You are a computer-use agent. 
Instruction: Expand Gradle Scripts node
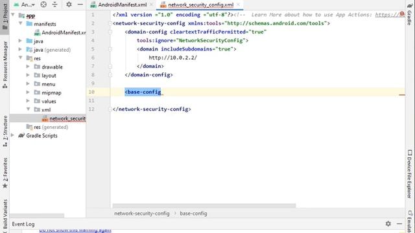[x=13, y=135]
